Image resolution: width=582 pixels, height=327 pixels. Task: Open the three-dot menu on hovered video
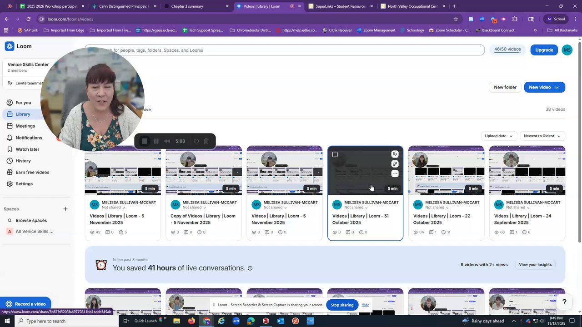pos(395,174)
